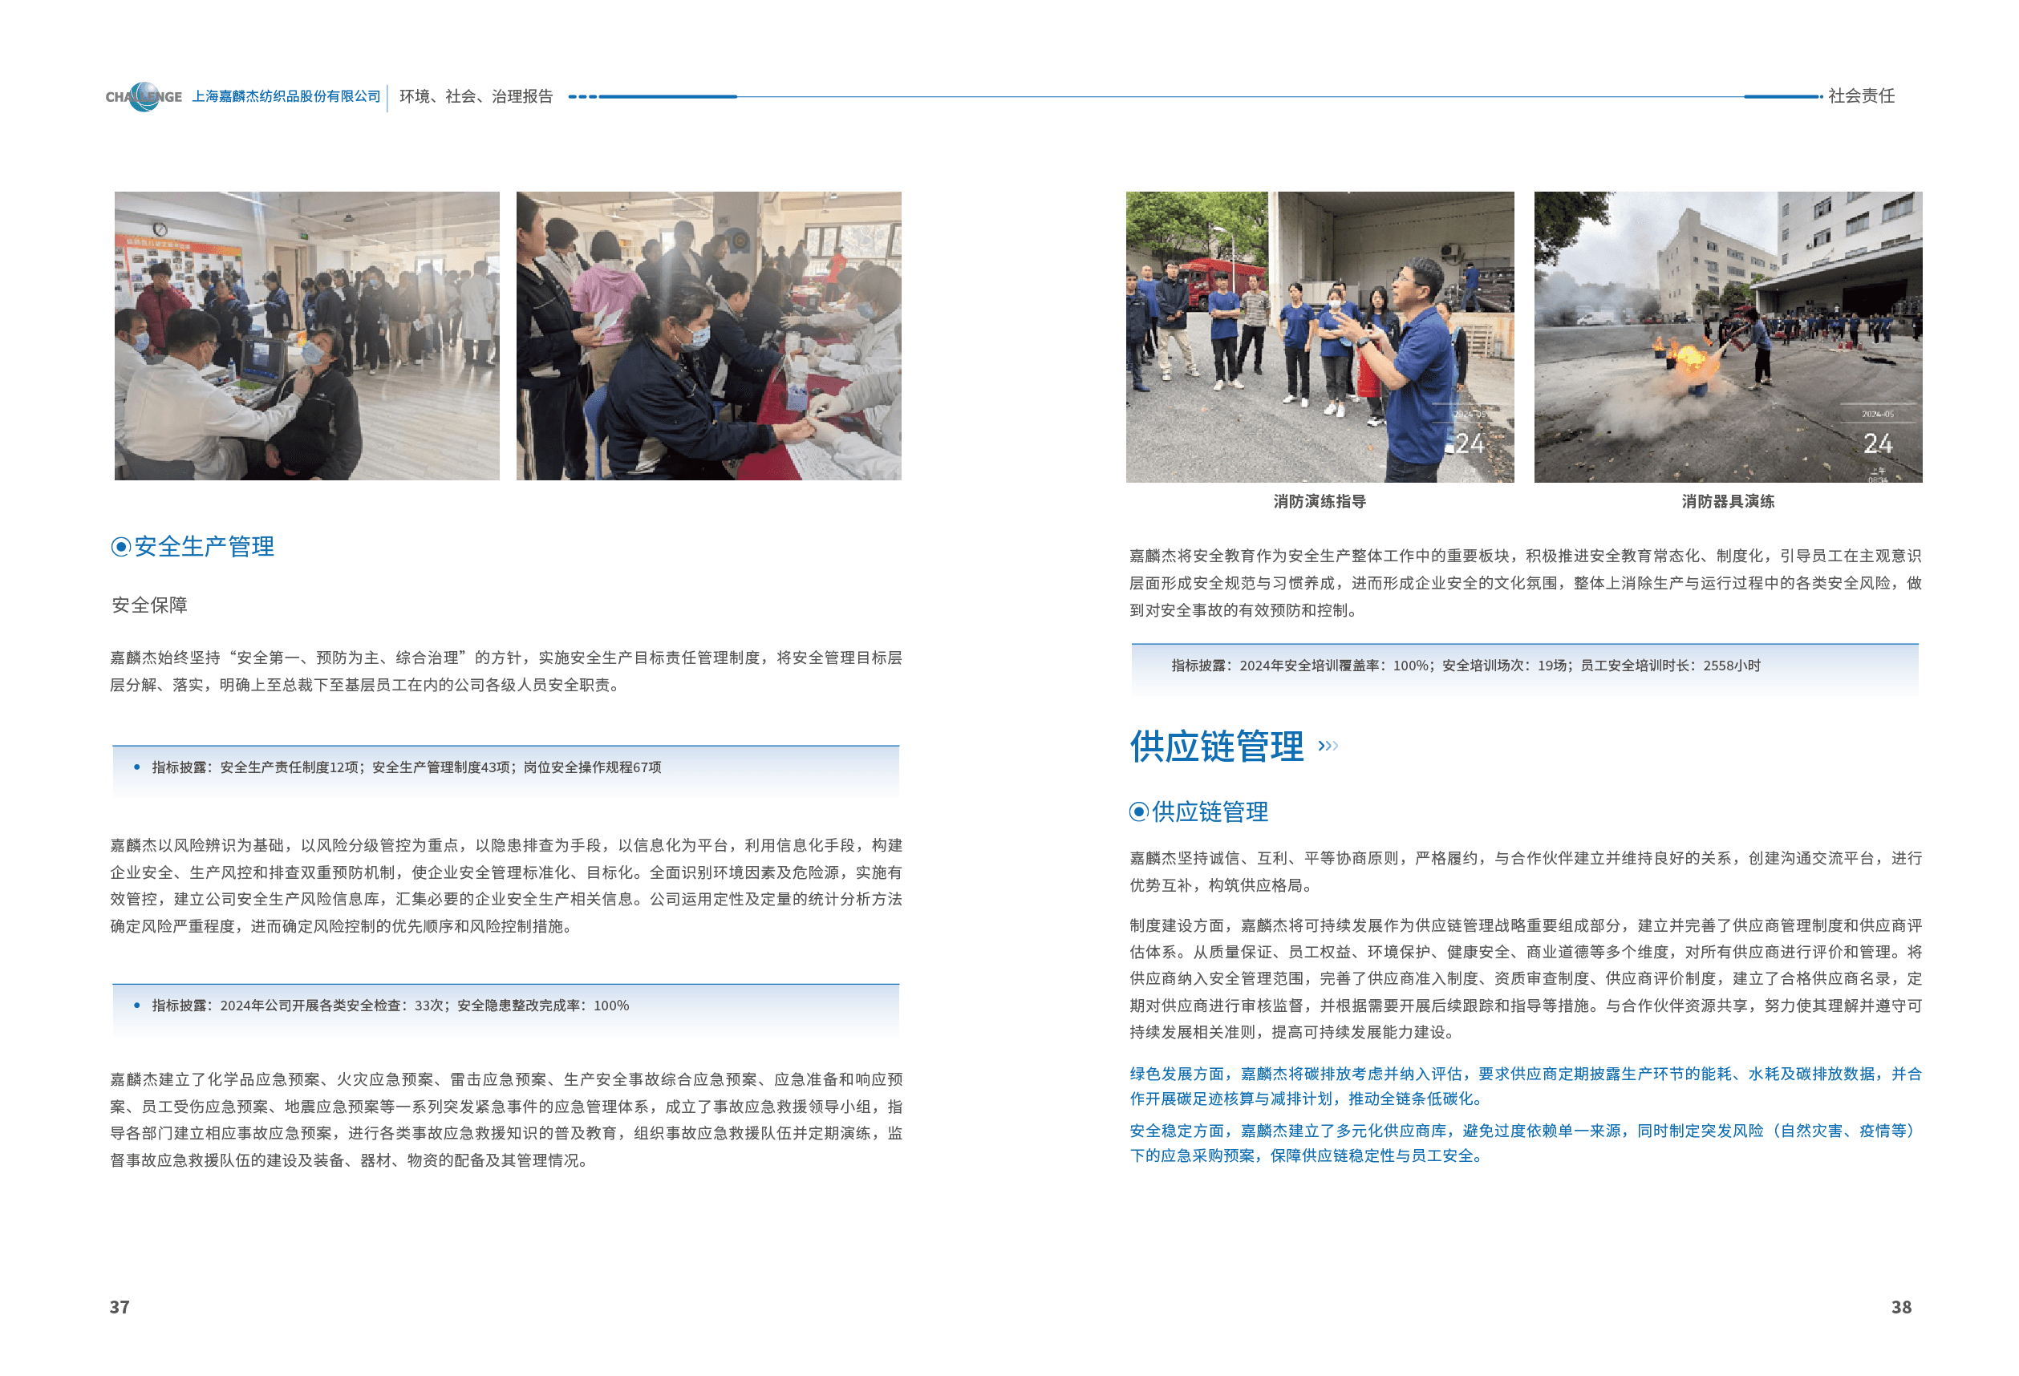Image resolution: width=2019 pixels, height=1376 pixels.
Task: Click the 上海嘉麟杰纺织品股份有限公司 company name
Action: coord(286,96)
